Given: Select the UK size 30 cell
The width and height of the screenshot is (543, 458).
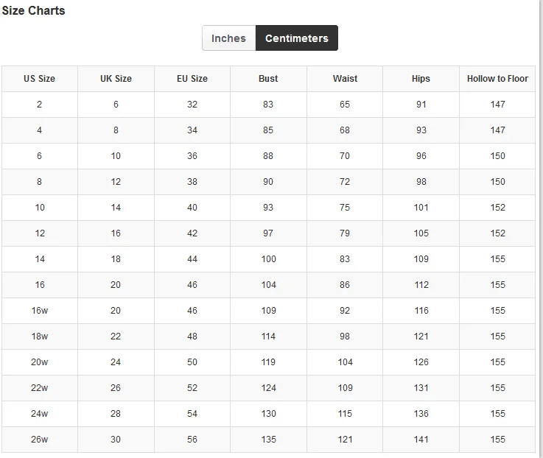Looking at the screenshot, I should [x=116, y=440].
